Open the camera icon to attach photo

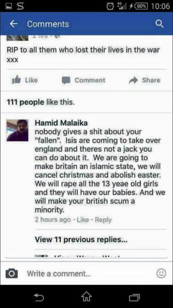pos(12,273)
